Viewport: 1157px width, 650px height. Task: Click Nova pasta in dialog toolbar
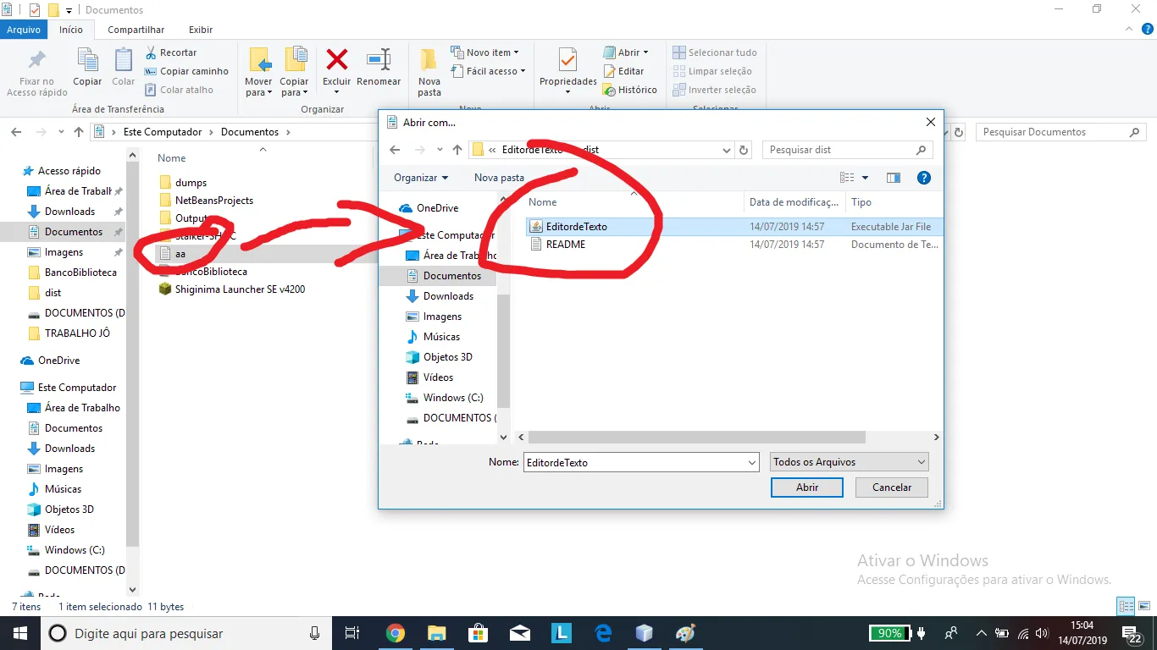[499, 178]
